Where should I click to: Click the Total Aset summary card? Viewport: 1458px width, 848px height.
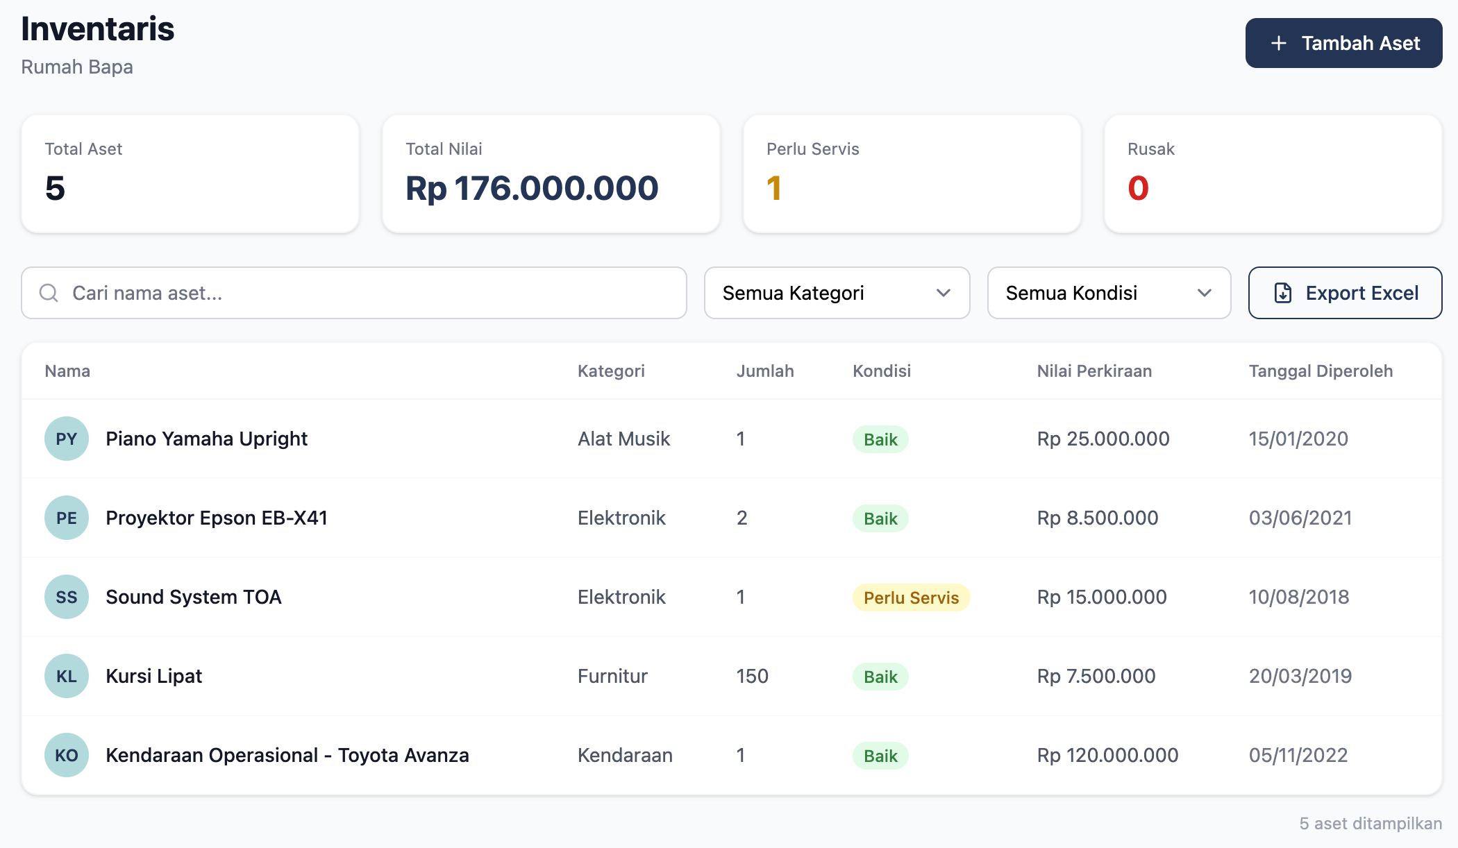(x=190, y=174)
